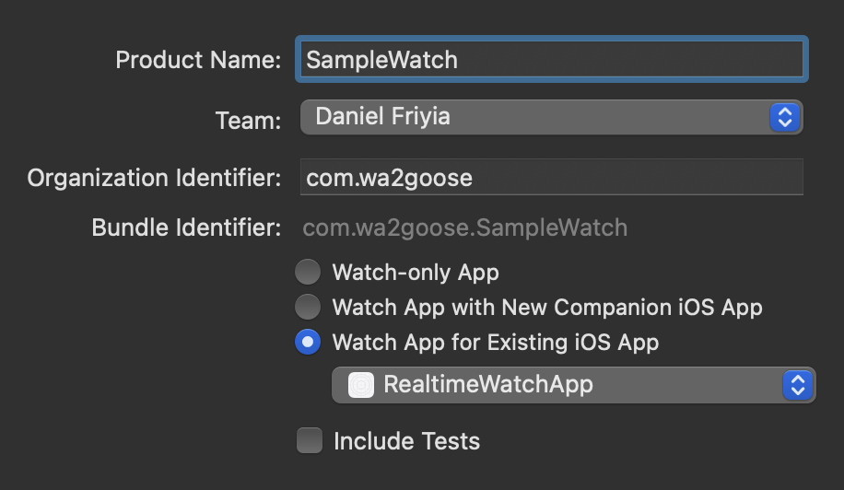Image resolution: width=844 pixels, height=490 pixels.
Task: Click into the Product Name field
Action: coord(551,60)
